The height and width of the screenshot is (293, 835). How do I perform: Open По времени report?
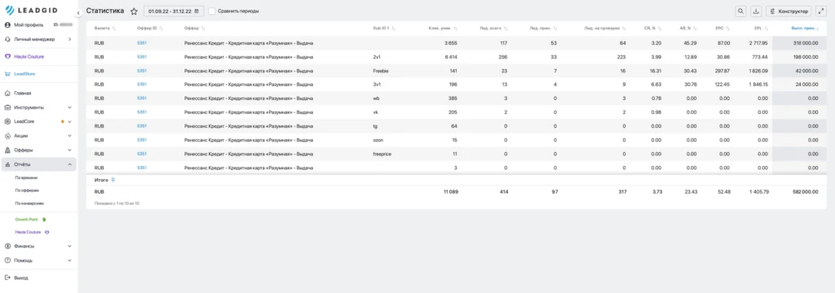(27, 178)
